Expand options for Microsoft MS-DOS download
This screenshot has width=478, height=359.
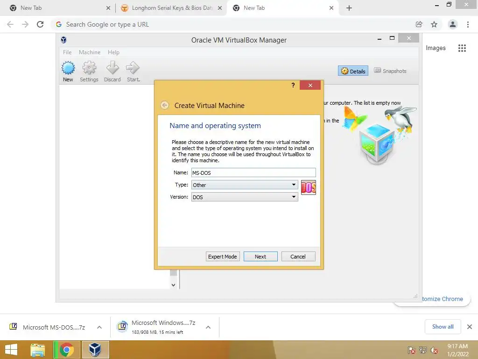click(99, 327)
